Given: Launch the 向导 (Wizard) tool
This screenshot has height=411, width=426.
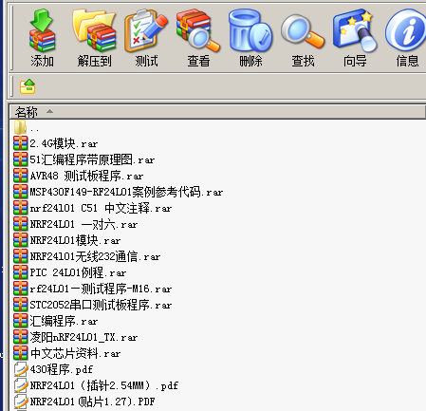Looking at the screenshot, I should click(x=355, y=38).
